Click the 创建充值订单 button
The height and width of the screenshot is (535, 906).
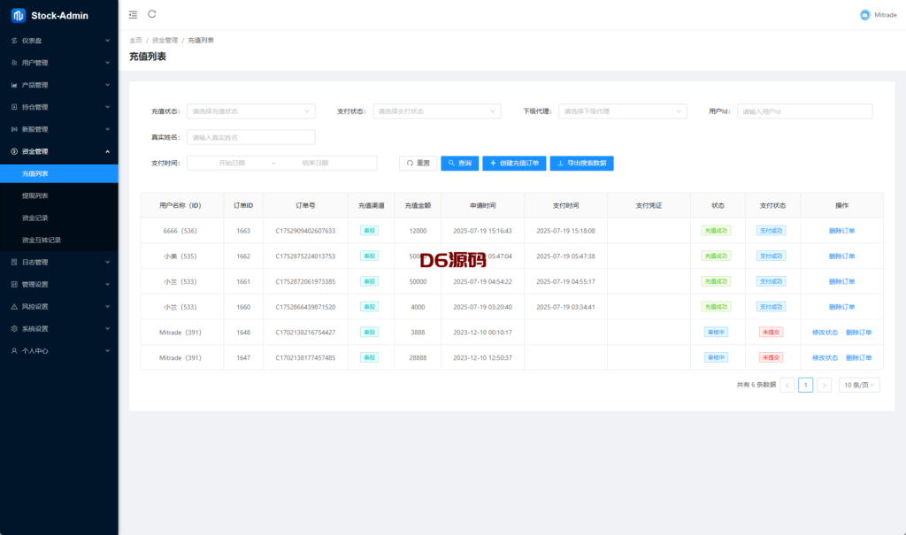514,164
